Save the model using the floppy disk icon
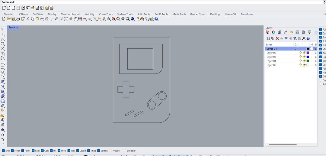 pos(13,19)
